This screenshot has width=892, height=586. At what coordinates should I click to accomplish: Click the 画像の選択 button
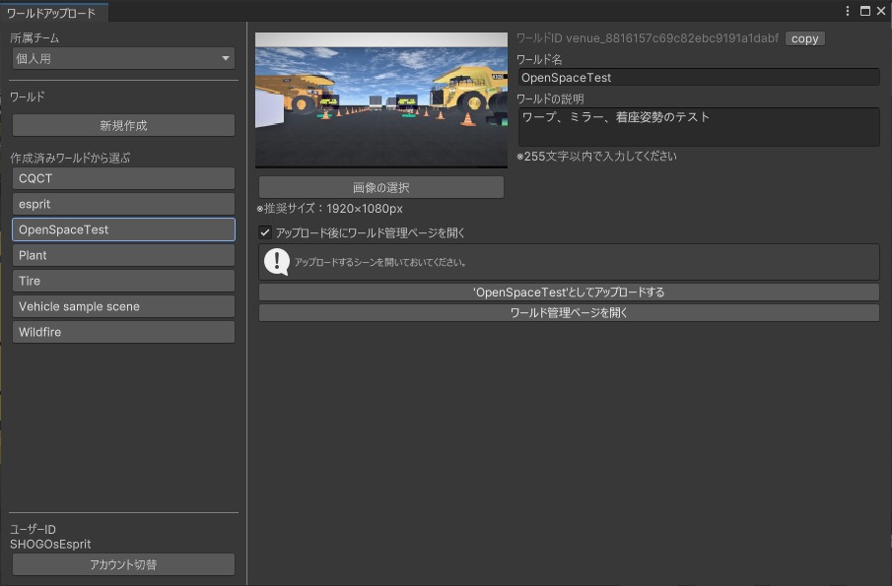pyautogui.click(x=380, y=187)
